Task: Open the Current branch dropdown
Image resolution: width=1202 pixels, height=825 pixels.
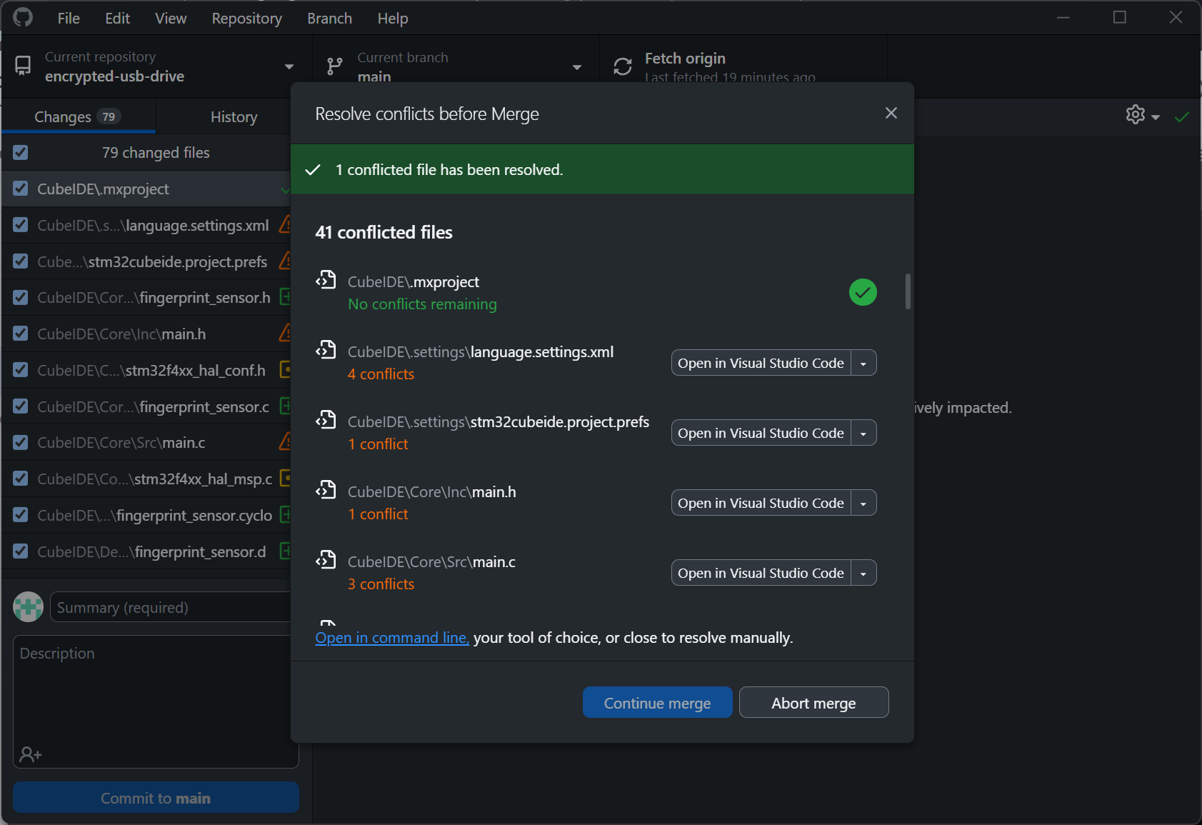Action: click(x=576, y=66)
